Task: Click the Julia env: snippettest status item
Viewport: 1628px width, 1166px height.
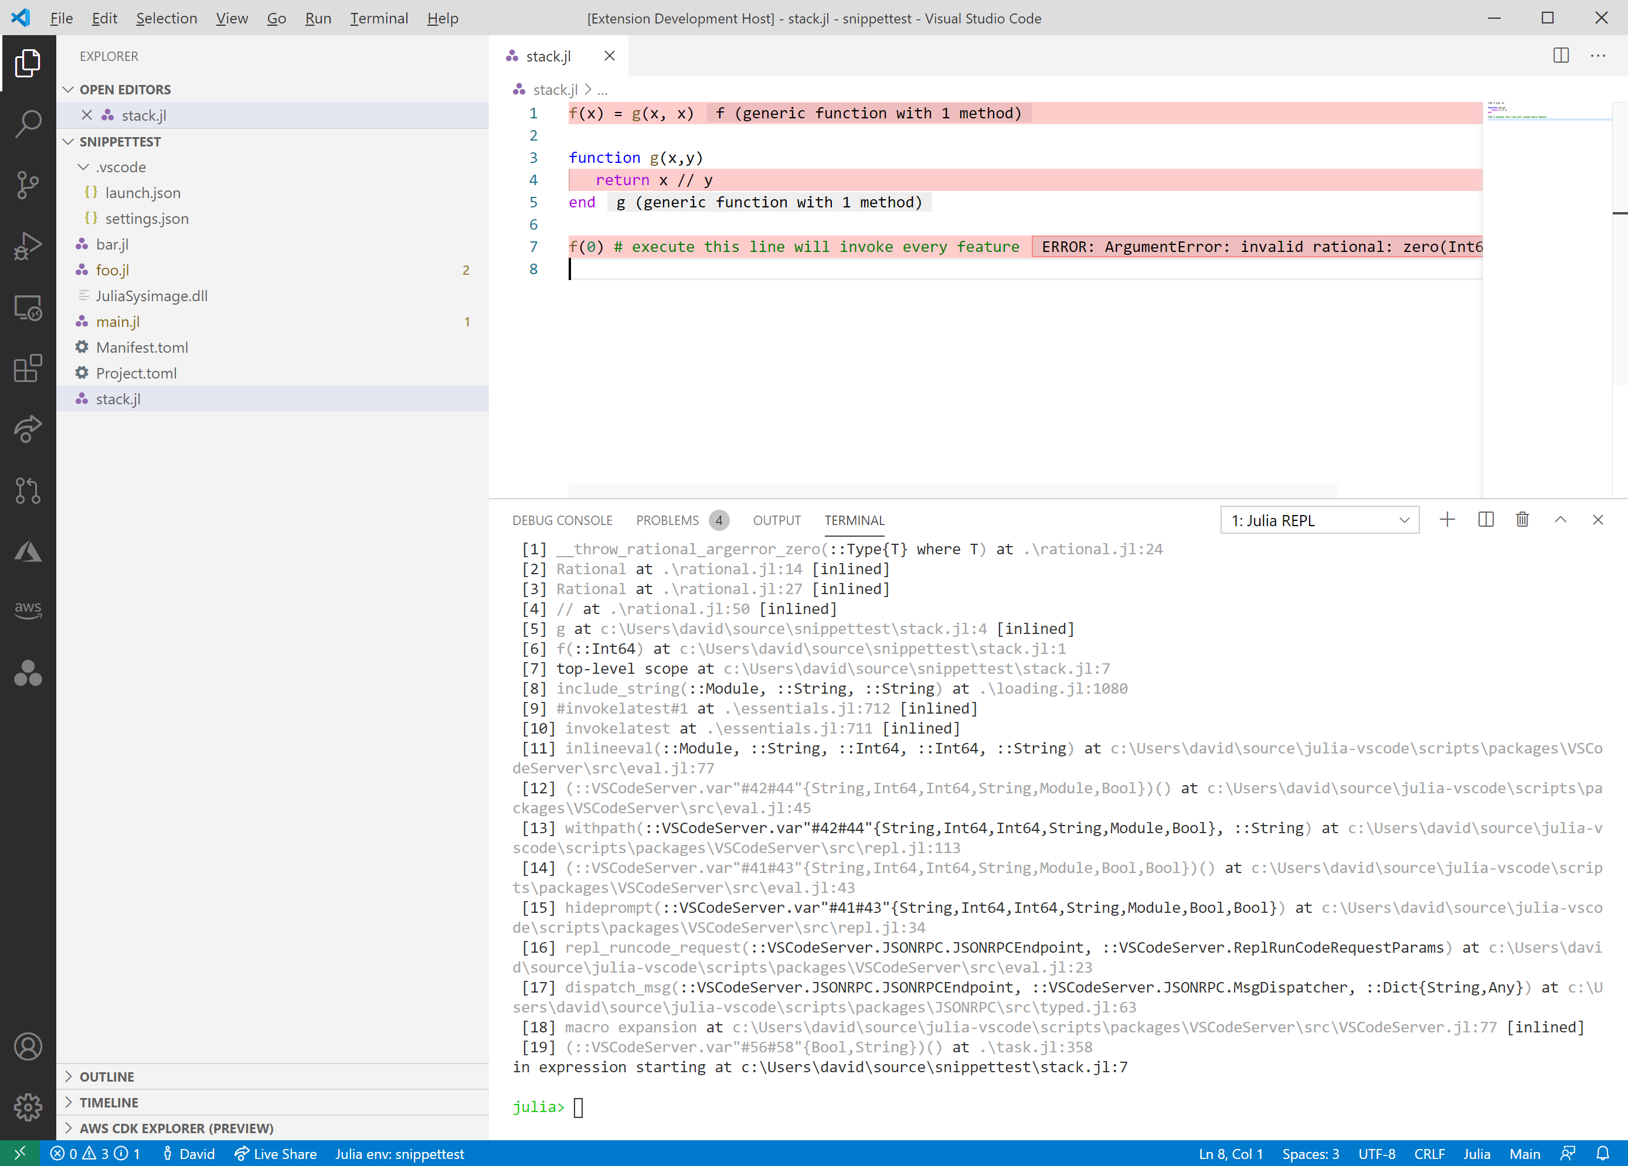Action: coord(400,1153)
